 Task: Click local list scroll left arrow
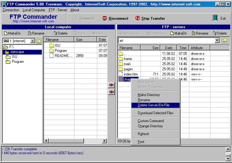[x=46, y=141]
